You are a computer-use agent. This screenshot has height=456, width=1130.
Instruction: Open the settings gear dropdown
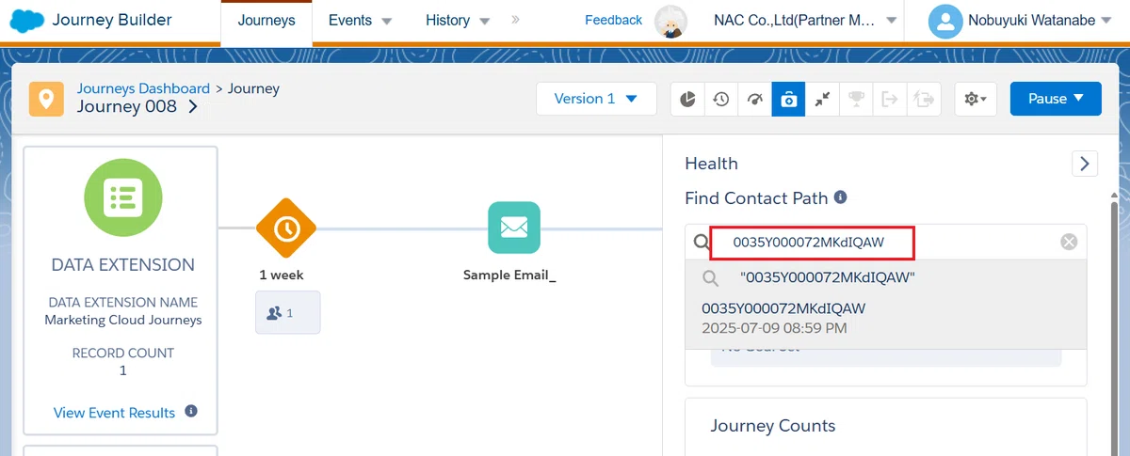(x=976, y=99)
